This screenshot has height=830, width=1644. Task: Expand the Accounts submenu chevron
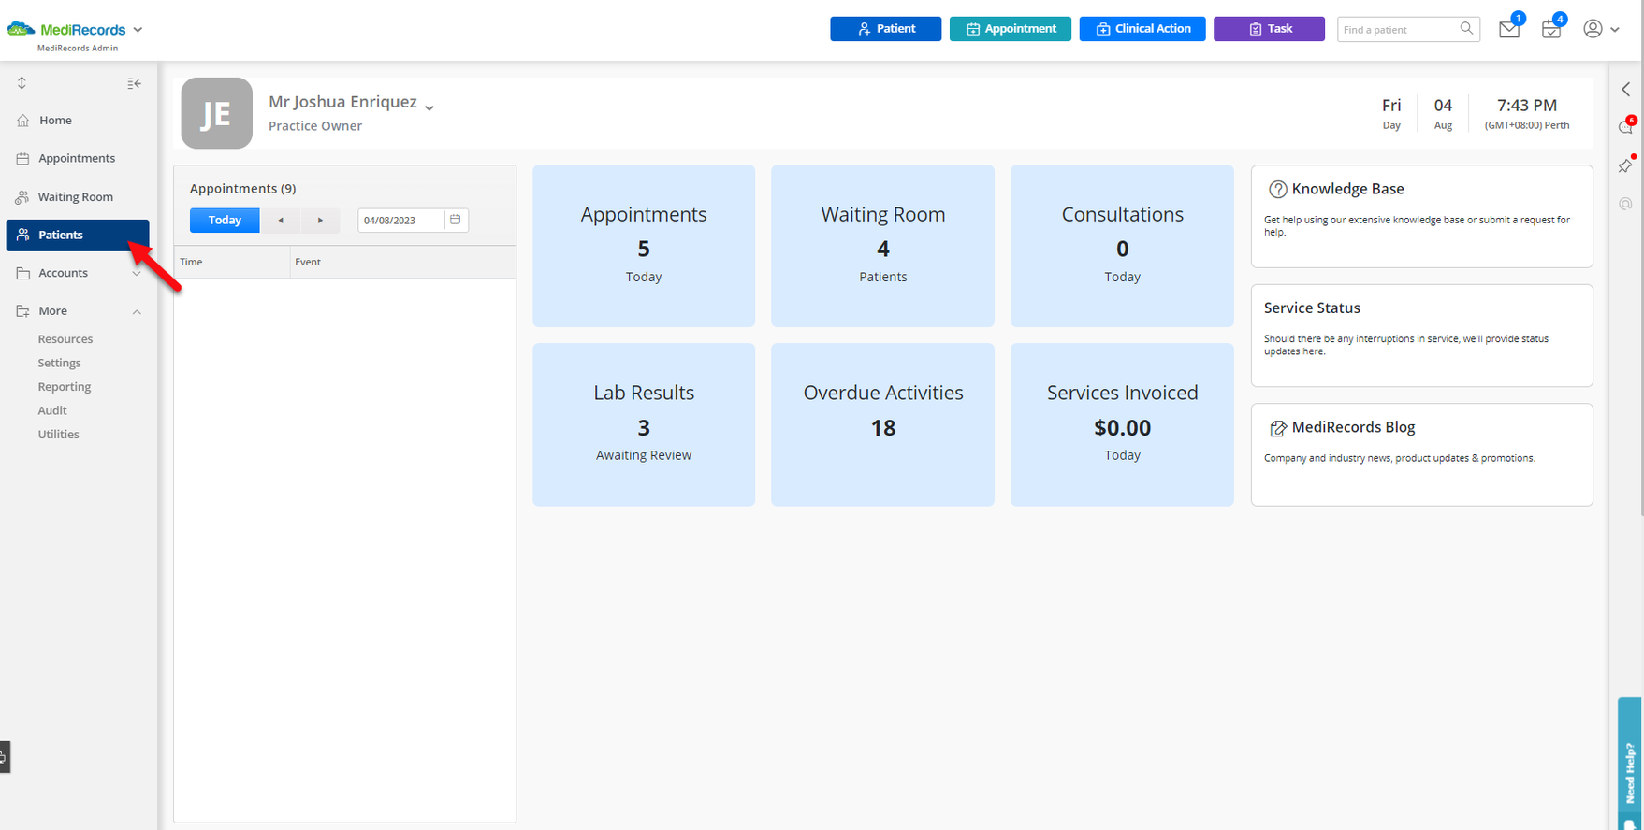(137, 274)
